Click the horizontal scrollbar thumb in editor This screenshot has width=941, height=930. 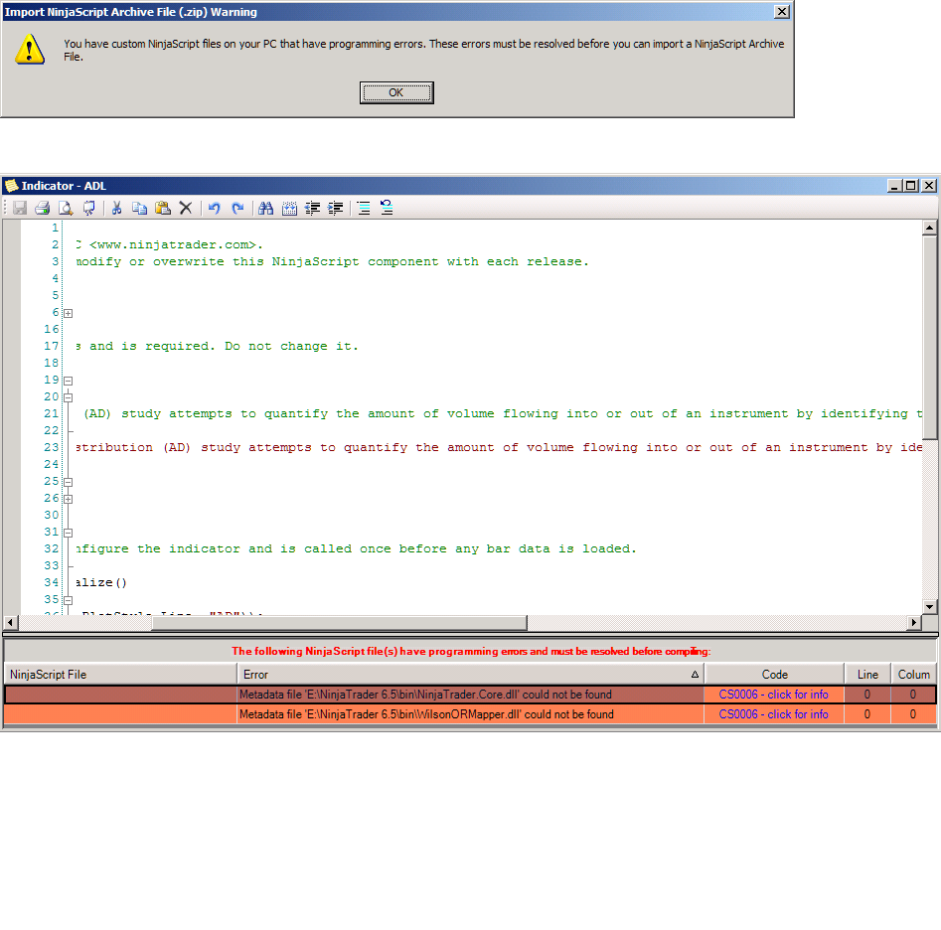point(339,623)
